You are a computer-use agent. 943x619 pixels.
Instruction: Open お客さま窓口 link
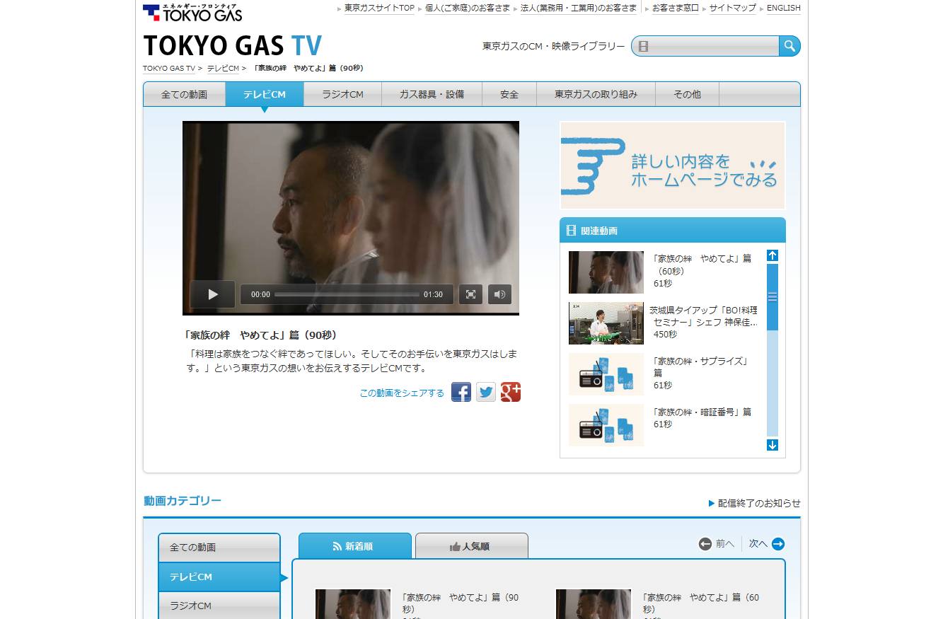click(x=675, y=8)
